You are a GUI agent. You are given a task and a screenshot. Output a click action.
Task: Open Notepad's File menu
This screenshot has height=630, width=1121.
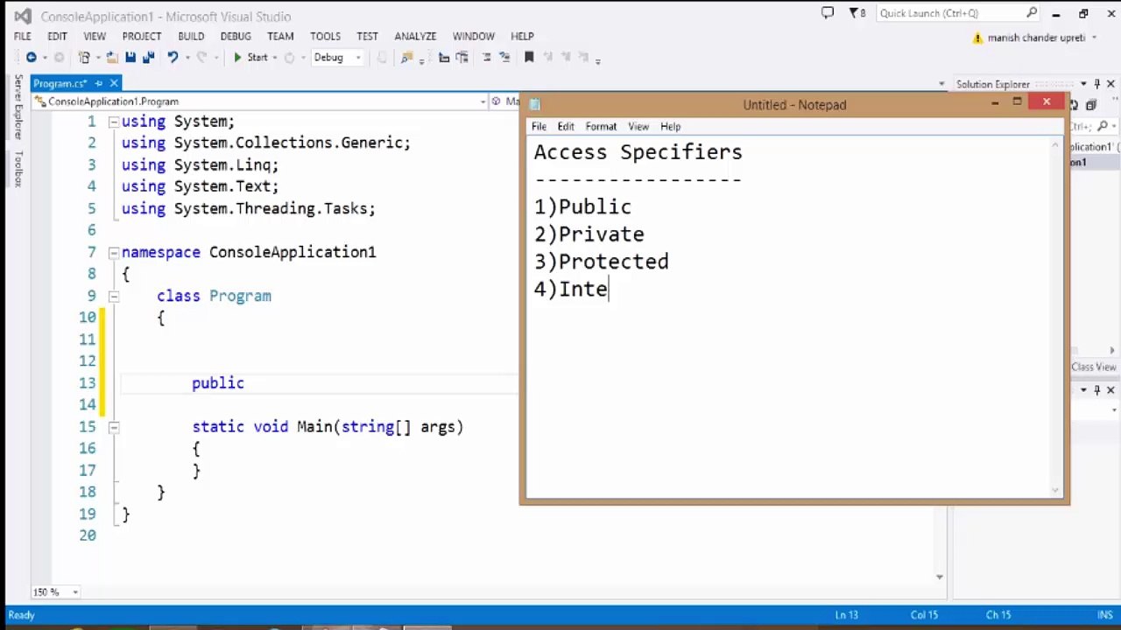click(539, 127)
